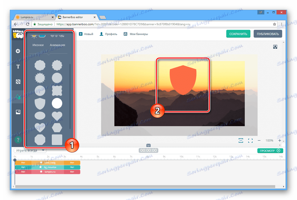Image resolution: width=297 pixels, height=200 pixels.
Task: Insert the scalloped badge shape in top right
Action: tap(57, 65)
